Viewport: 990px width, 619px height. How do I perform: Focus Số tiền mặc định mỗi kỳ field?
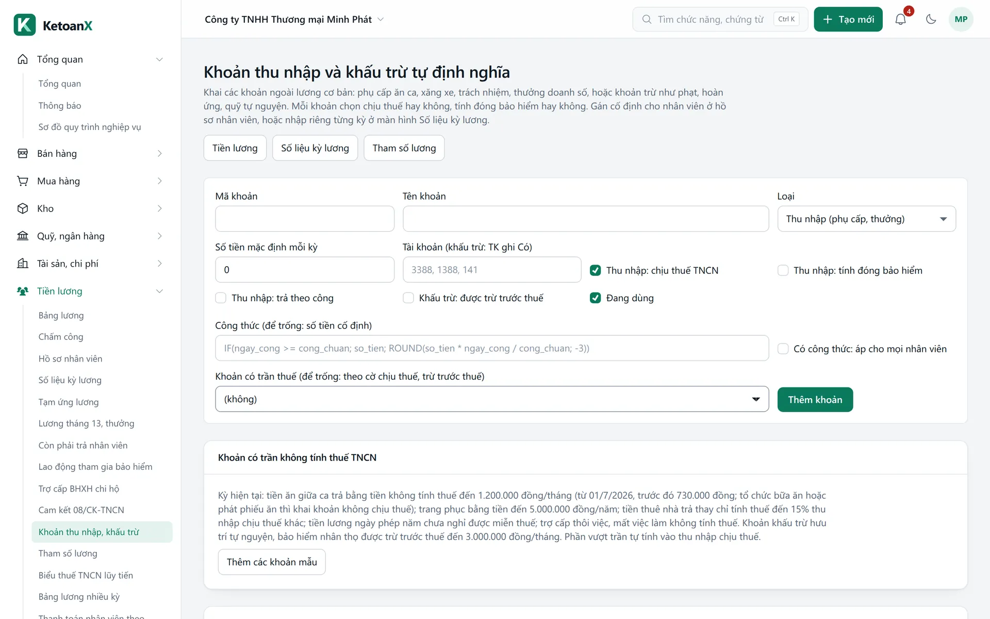(305, 270)
